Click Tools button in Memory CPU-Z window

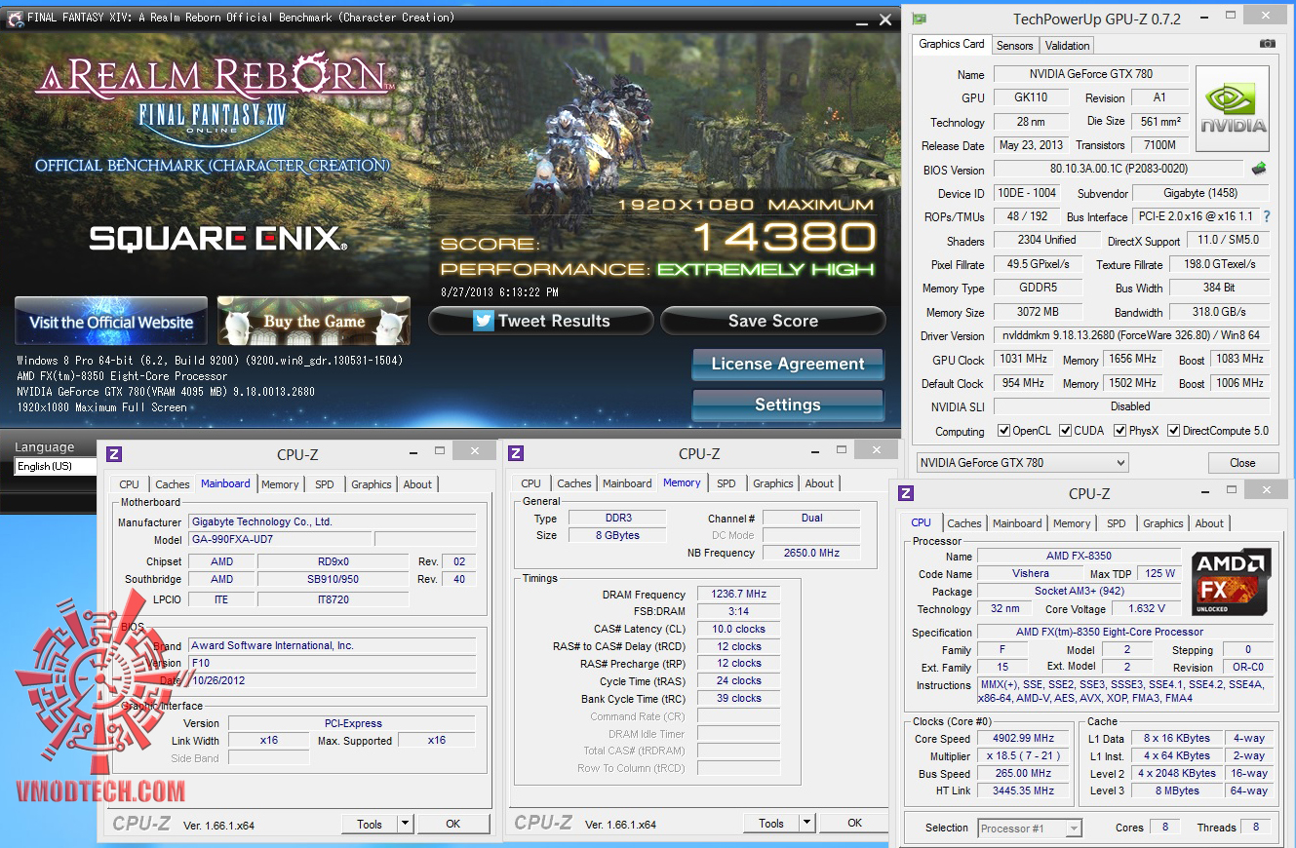(771, 824)
